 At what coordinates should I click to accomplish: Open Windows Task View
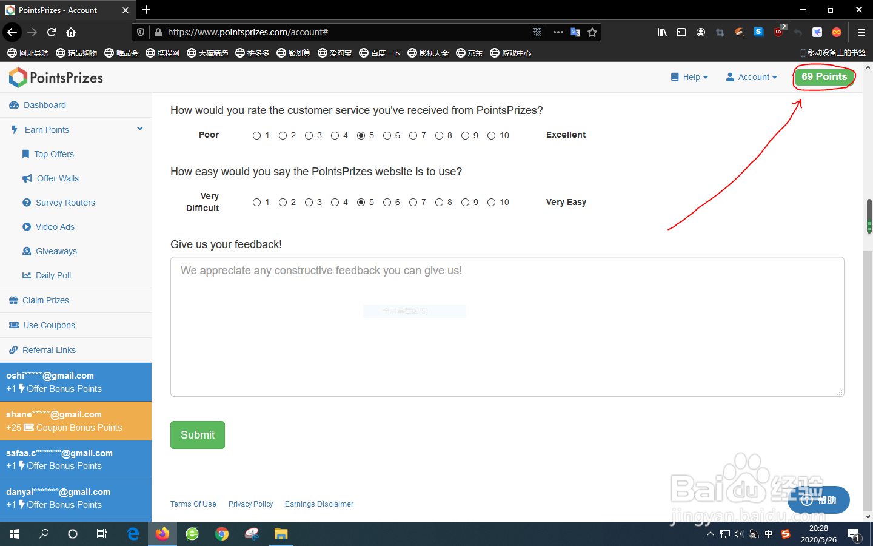tap(102, 534)
